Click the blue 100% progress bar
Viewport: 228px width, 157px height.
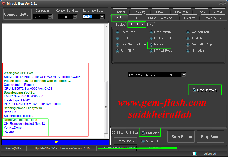pos(55,142)
